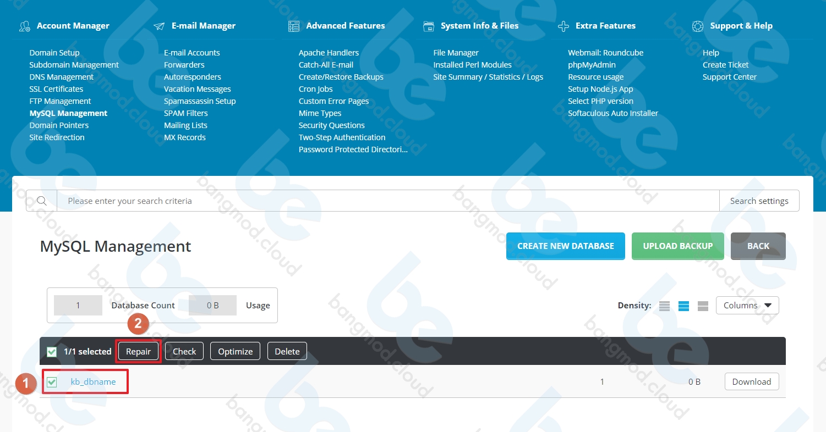Click the E-mail Manager paper plane icon

[x=159, y=26]
